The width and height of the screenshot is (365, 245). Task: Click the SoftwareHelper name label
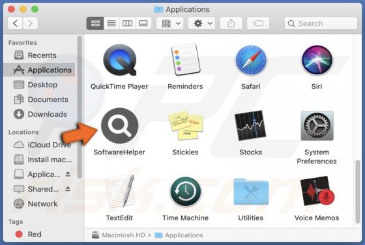(119, 152)
